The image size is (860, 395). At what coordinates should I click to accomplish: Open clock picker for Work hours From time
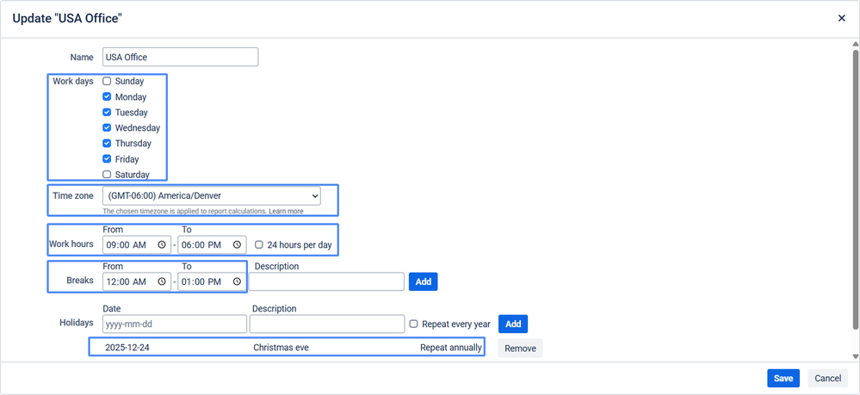click(x=161, y=245)
